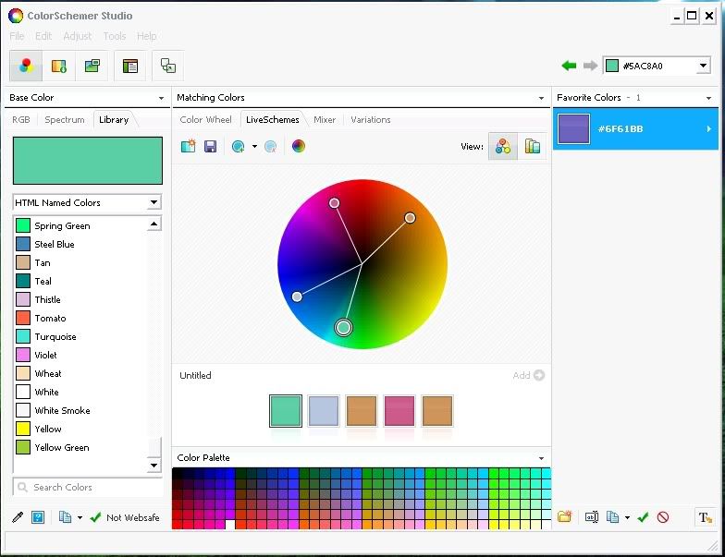Copy base color using copy icon
Screen dimensions: 725x557
tap(65, 517)
